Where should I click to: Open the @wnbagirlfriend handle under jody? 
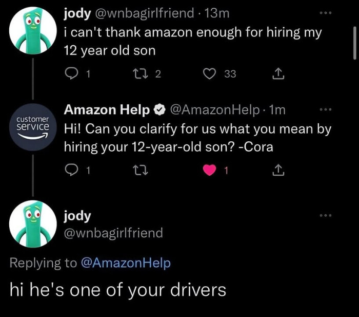point(113,233)
